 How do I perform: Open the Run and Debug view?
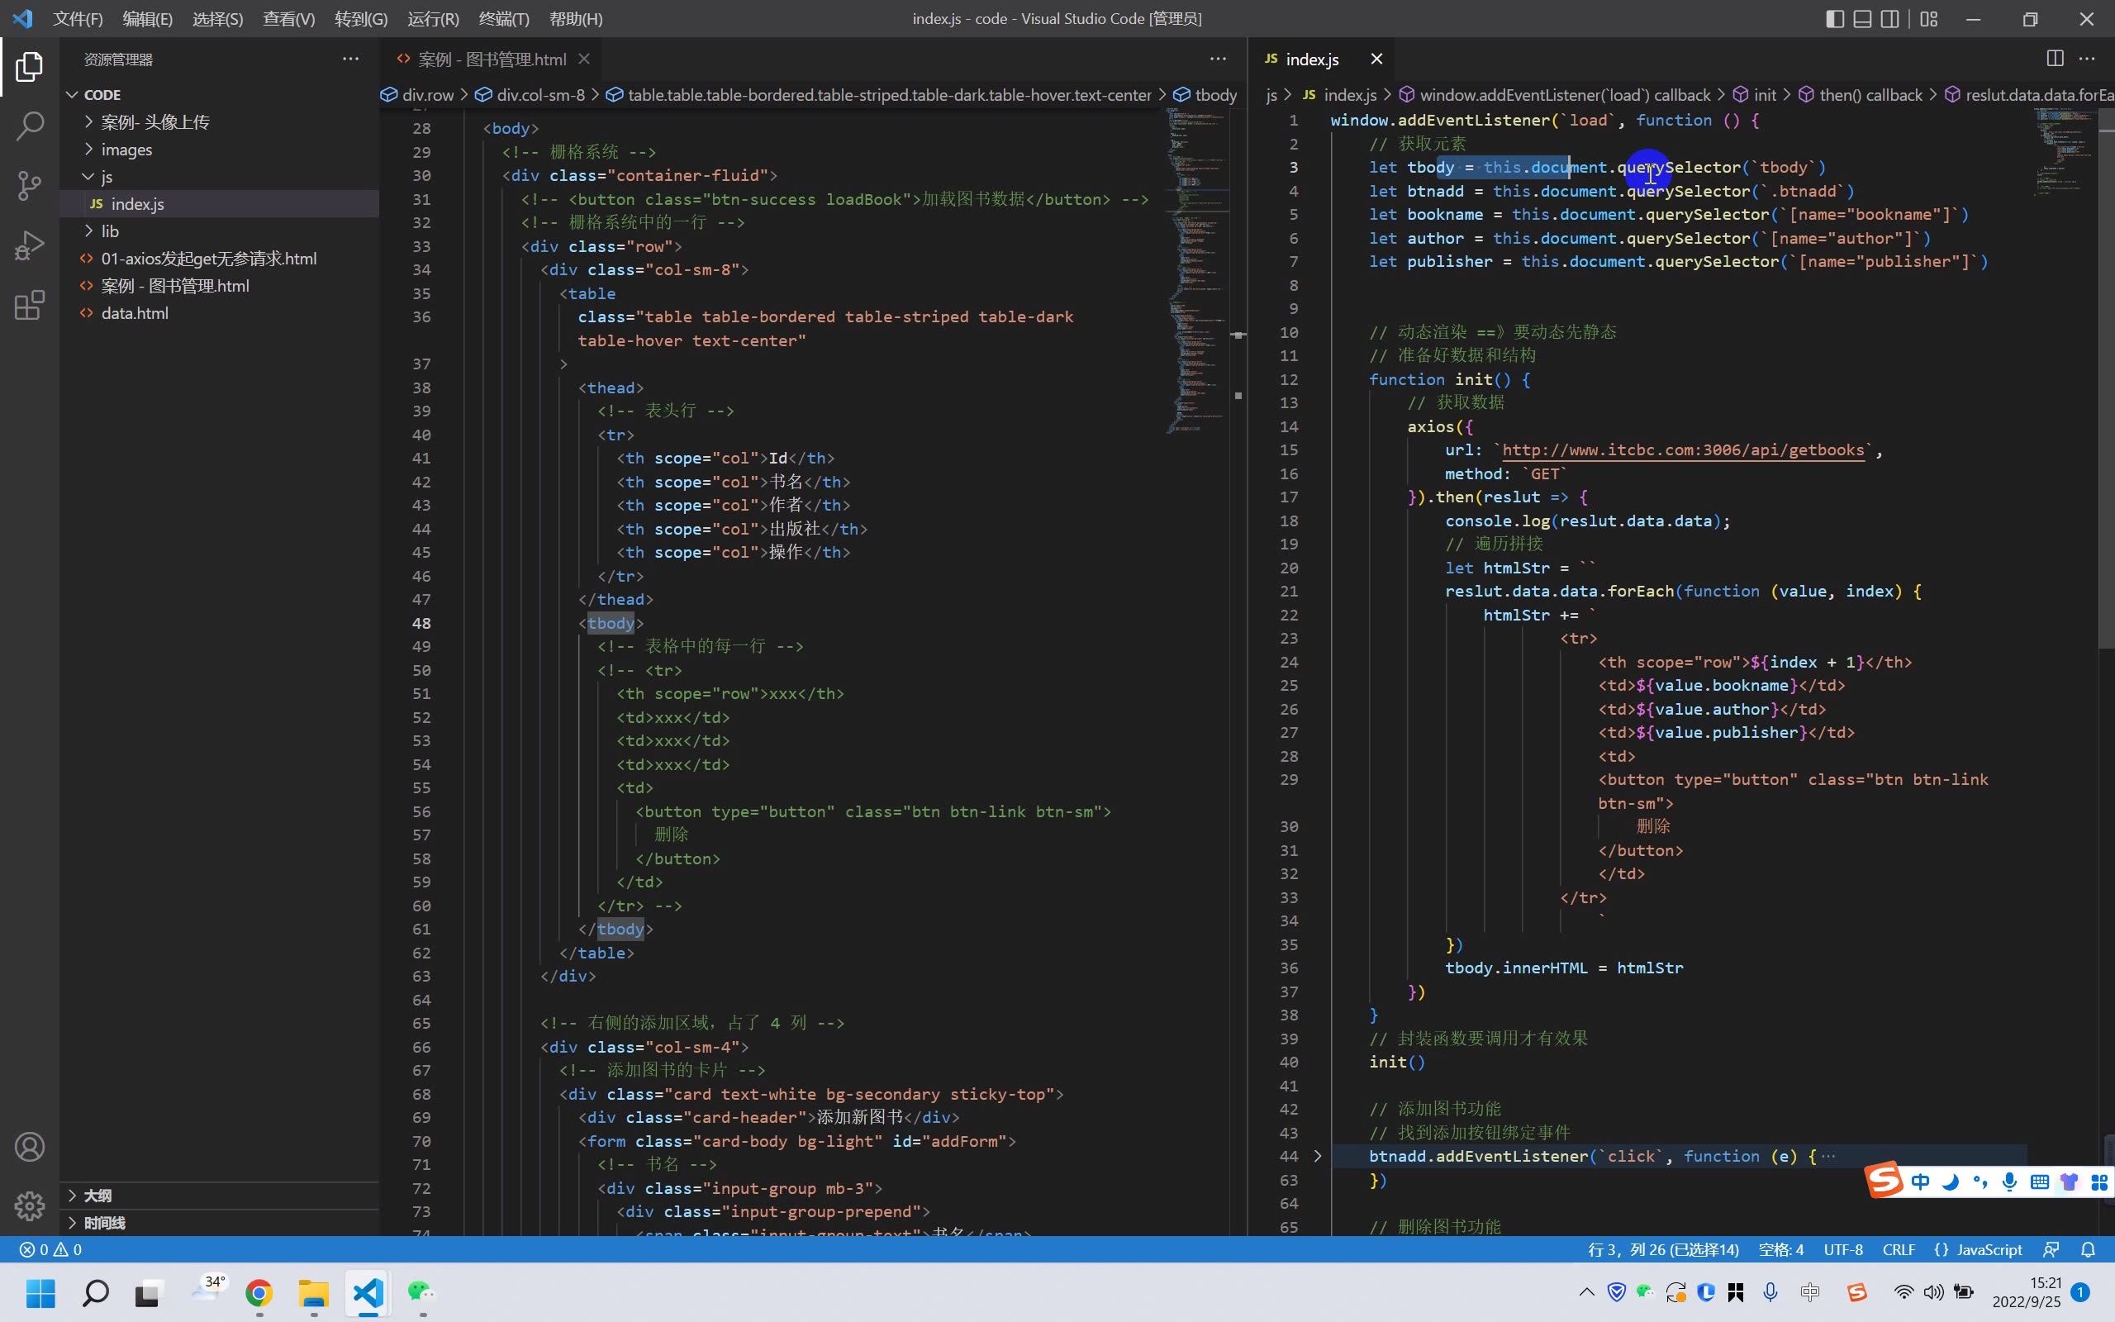tap(29, 245)
